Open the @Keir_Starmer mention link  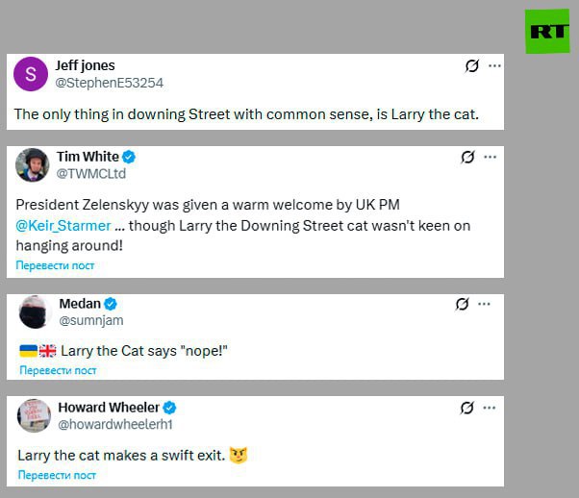point(63,226)
